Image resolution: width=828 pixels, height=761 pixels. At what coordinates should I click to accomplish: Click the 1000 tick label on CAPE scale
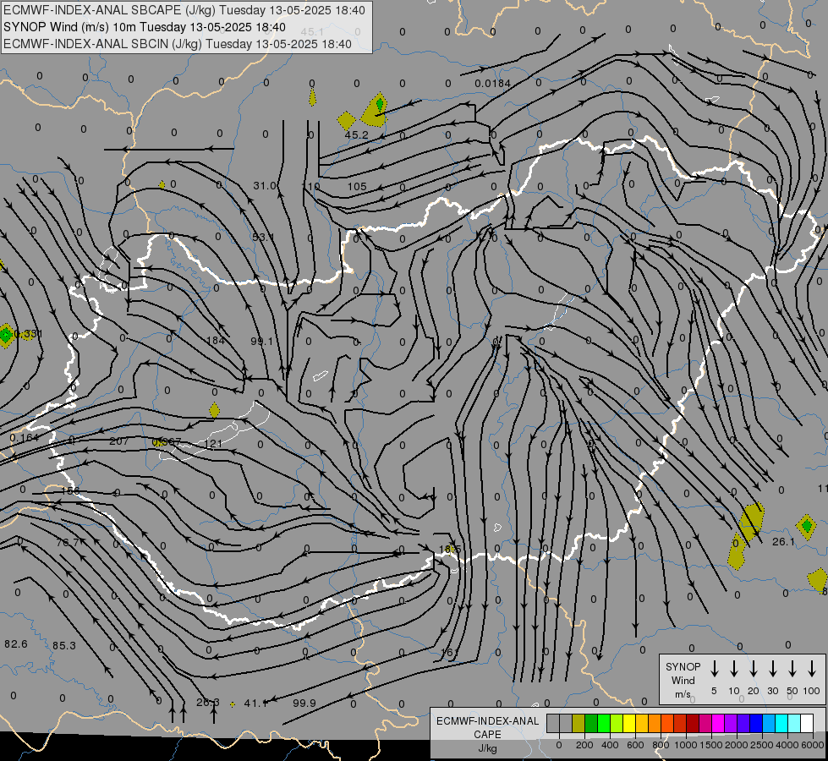(685, 745)
